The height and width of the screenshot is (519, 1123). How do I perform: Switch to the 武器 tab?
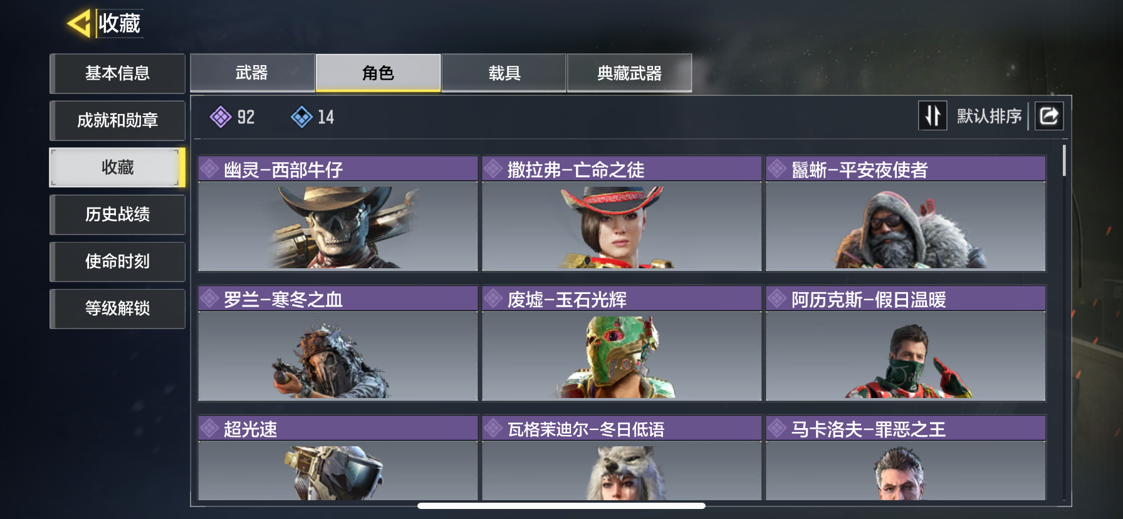pos(252,73)
